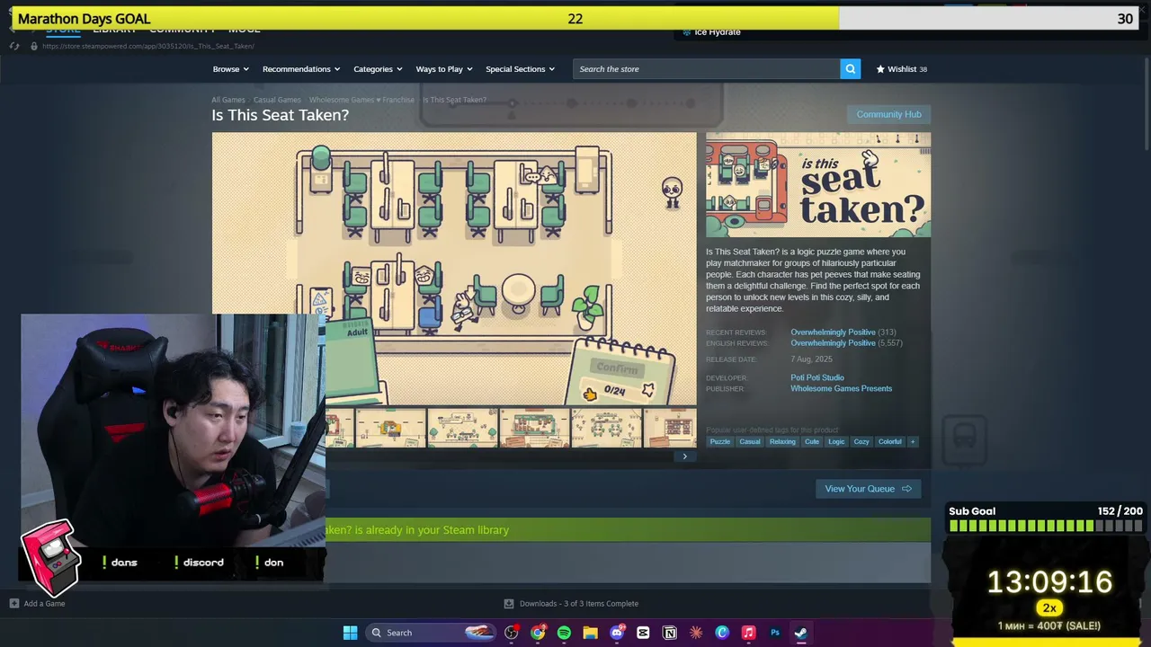Select the Logic tag
The image size is (1151, 647).
click(x=836, y=441)
